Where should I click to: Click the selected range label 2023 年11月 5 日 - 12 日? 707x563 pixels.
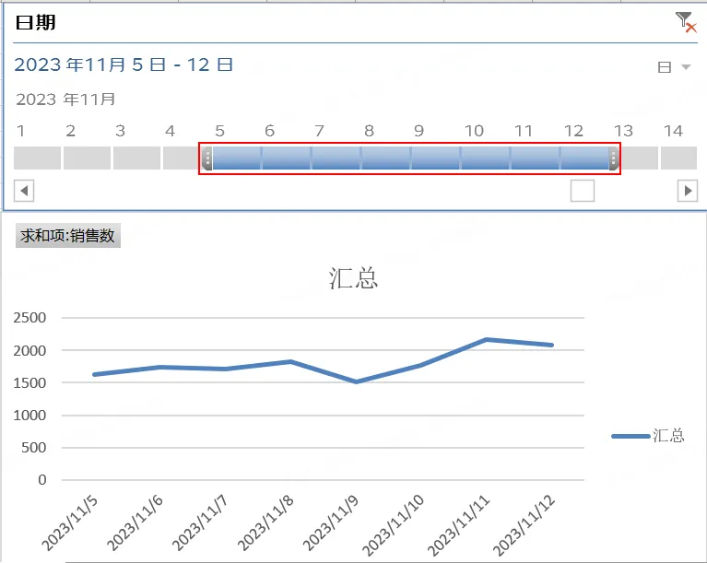tap(124, 65)
